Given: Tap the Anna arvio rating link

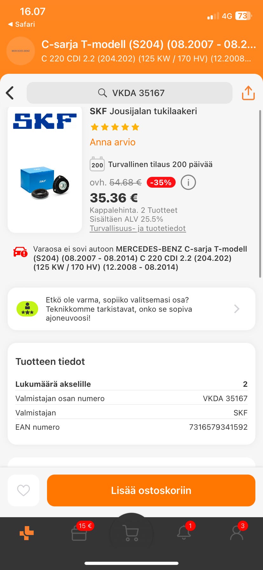Looking at the screenshot, I should (x=112, y=142).
